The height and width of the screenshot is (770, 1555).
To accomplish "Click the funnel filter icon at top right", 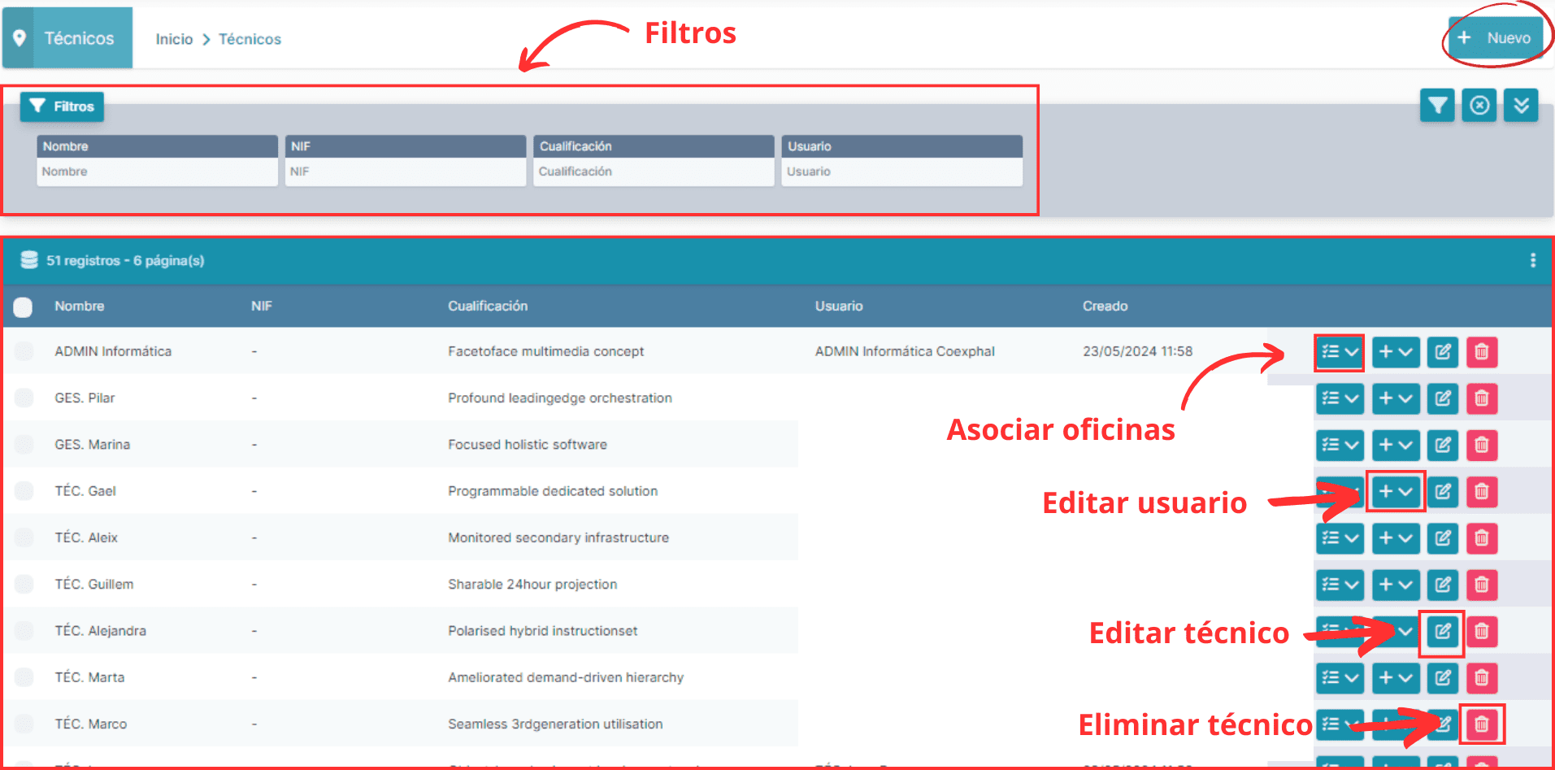I will point(1436,106).
